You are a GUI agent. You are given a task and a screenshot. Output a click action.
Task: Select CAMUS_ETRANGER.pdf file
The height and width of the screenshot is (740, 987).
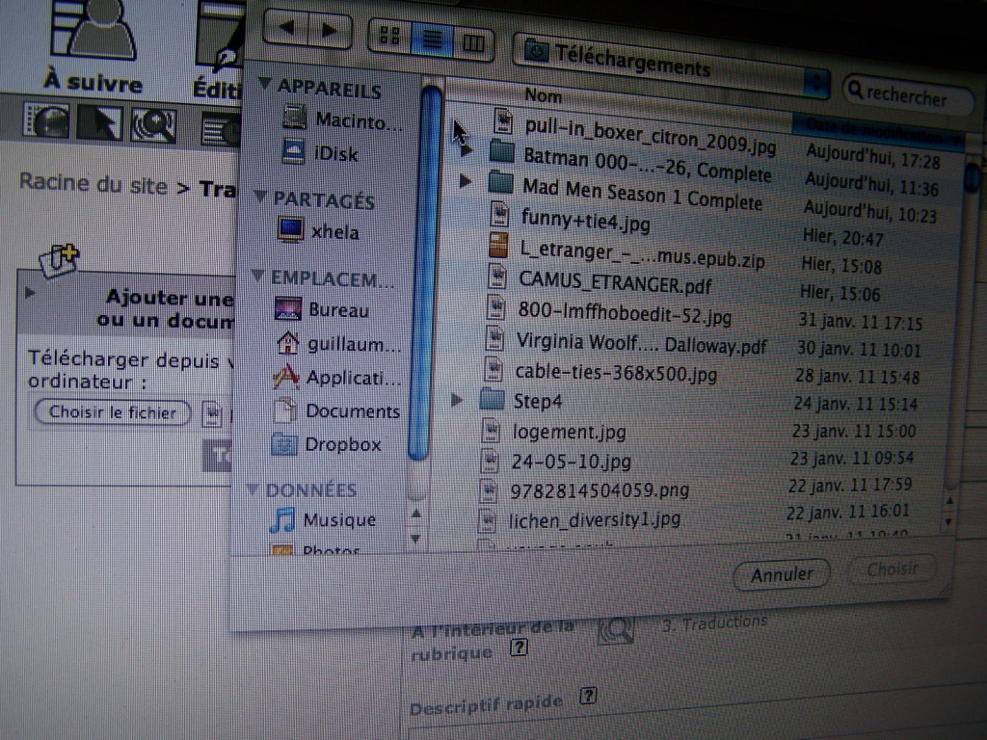coord(615,282)
